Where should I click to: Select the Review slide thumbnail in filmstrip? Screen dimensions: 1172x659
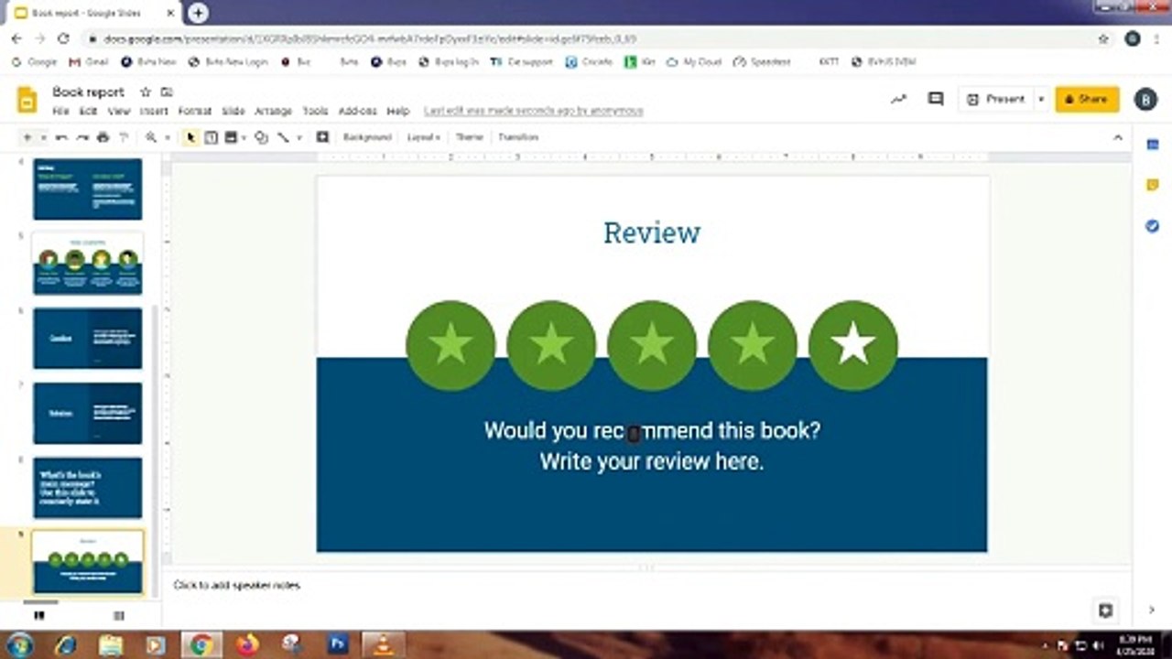[88, 561]
